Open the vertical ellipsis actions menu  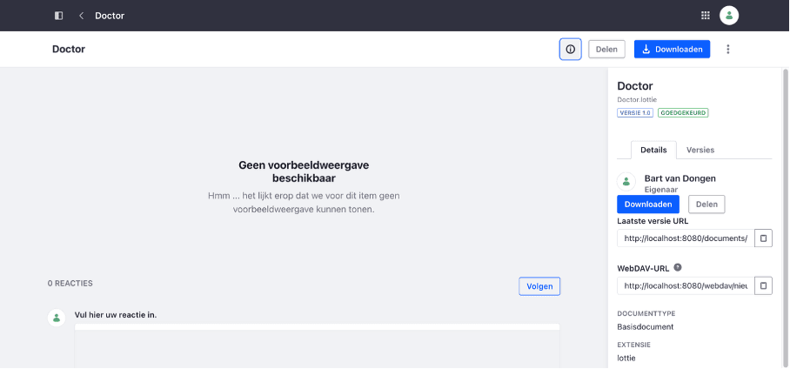(x=727, y=50)
